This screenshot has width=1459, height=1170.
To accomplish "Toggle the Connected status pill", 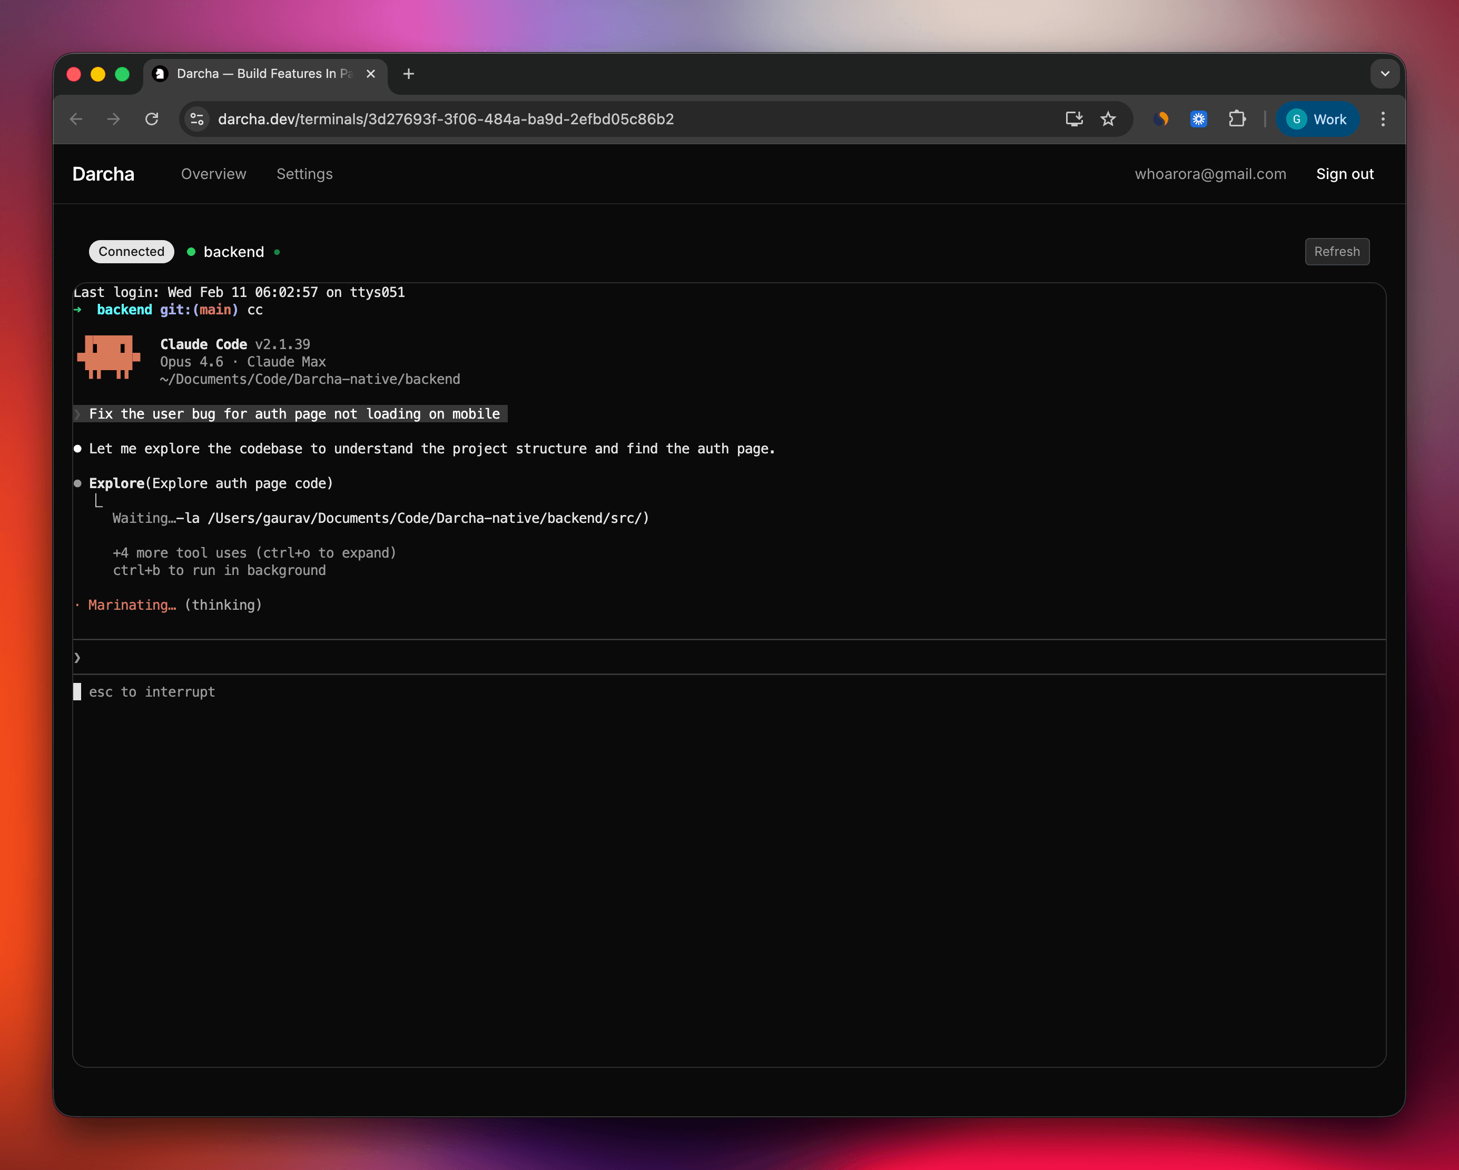I will [131, 251].
